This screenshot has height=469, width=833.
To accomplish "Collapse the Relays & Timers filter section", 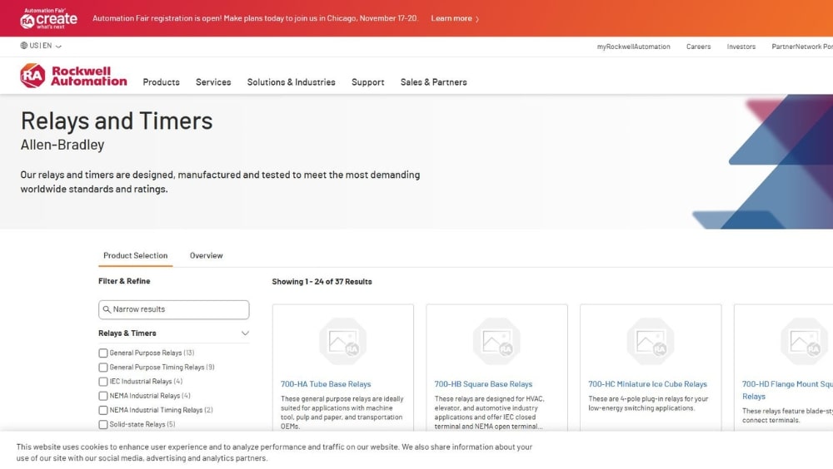I will (245, 333).
